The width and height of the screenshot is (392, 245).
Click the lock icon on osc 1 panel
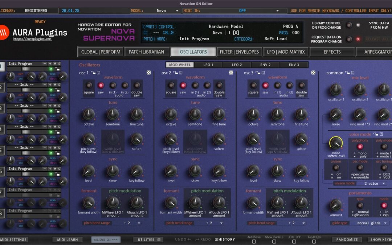click(x=93, y=73)
